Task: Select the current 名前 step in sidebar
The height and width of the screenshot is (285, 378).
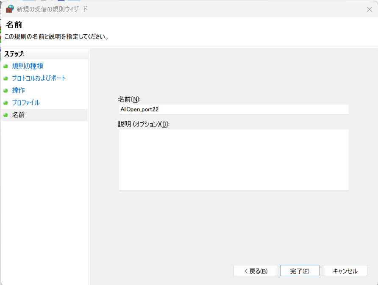Action: tap(18, 115)
